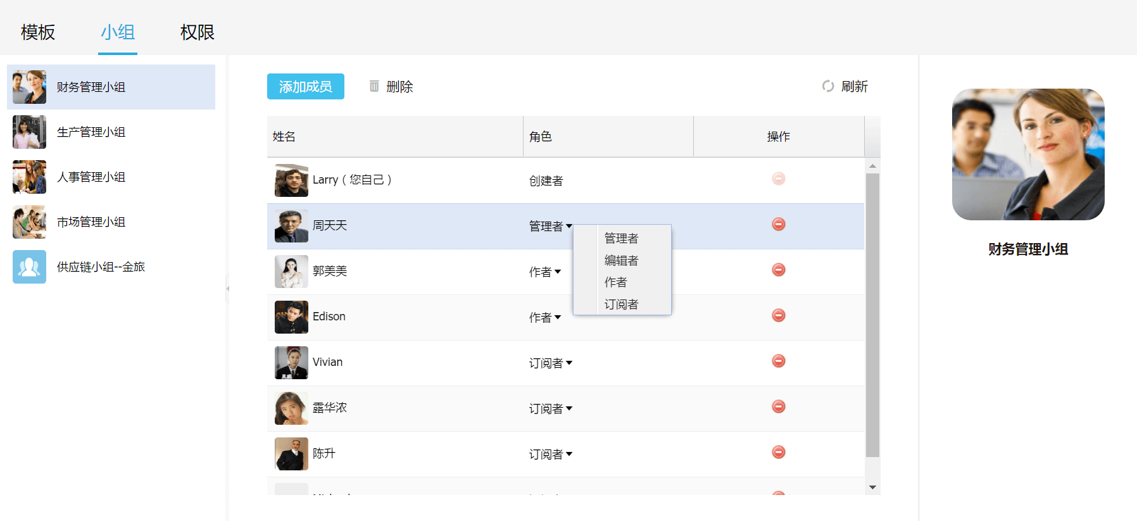Screen dimensions: 1137x521
Task: Open Vivian's 订阅者 role dropdown
Action: (550, 363)
